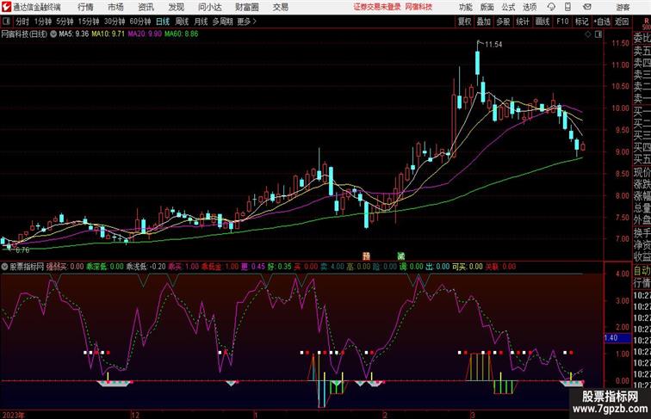
Task: Click the 11.54 high price label
Action: 493,45
